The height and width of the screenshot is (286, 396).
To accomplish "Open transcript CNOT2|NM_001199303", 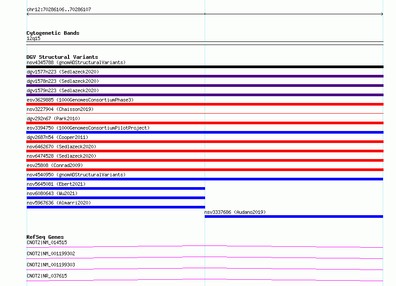I will click(51, 265).
